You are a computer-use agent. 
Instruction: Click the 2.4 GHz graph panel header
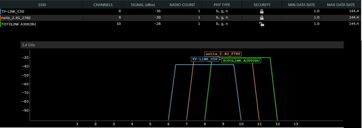pyautogui.click(x=182, y=45)
